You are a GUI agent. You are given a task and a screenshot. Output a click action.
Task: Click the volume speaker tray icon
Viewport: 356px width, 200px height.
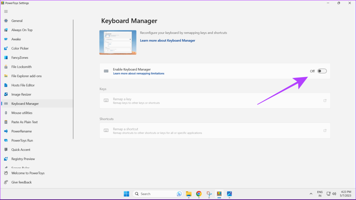334,194
